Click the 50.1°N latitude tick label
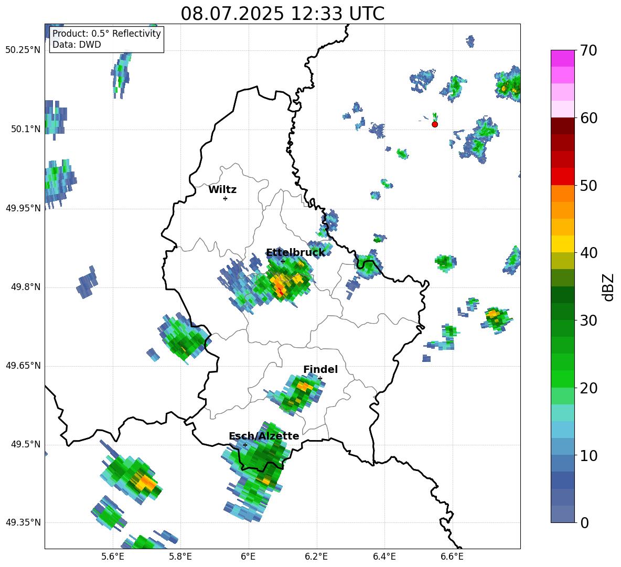The image size is (621, 567). (26, 129)
